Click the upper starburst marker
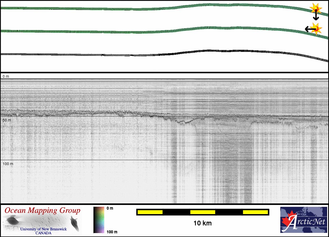Screen dimensions: 329x237 [x=315, y=9]
